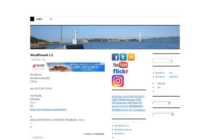Open WordPress link in the kida2014 row
The image size is (210, 140).
(x=160, y=77)
